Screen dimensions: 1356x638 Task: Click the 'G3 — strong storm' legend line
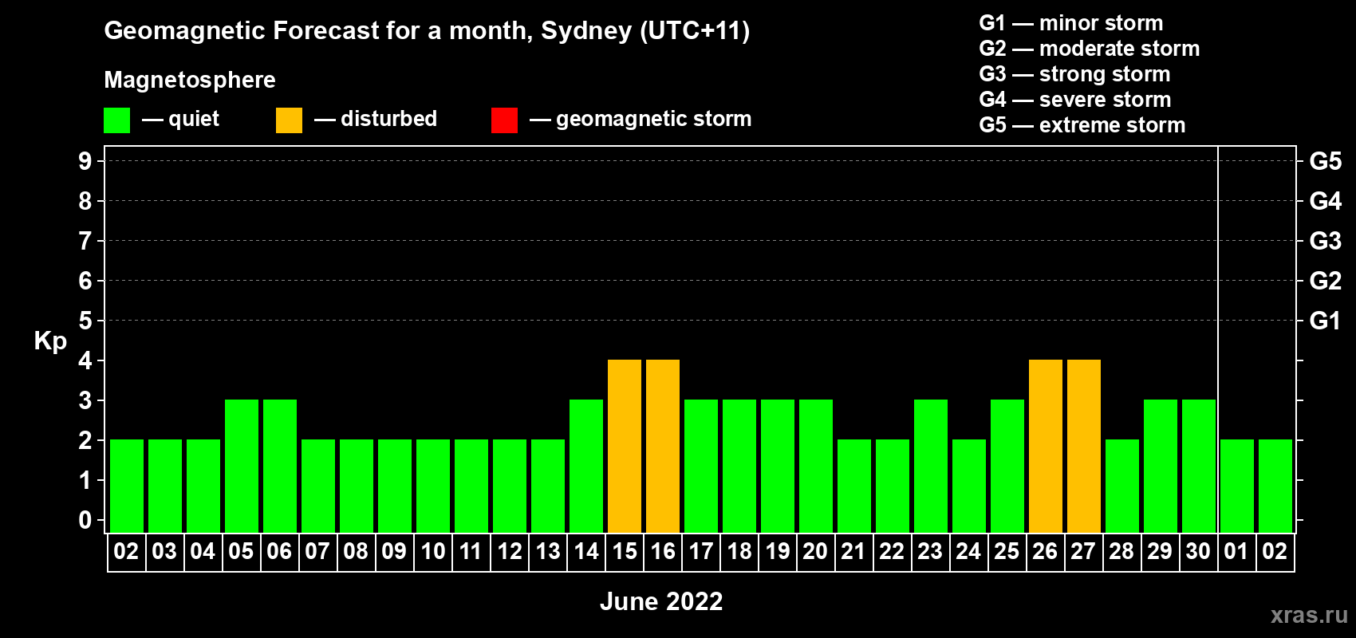pos(1074,74)
